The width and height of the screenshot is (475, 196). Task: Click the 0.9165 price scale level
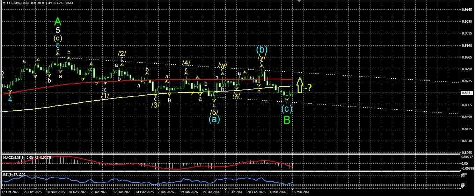click(467, 10)
